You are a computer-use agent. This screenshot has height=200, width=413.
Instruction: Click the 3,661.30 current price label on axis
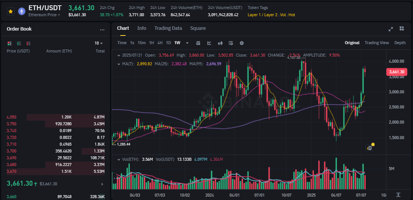tap(396, 72)
